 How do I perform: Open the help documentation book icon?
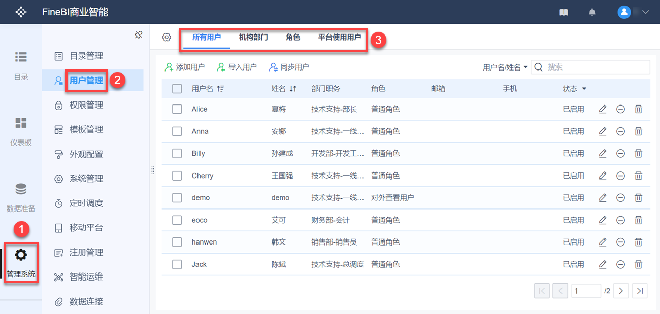(564, 12)
